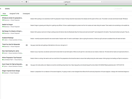
Task: Click the Drogon is growing details text
Action: 80,25
